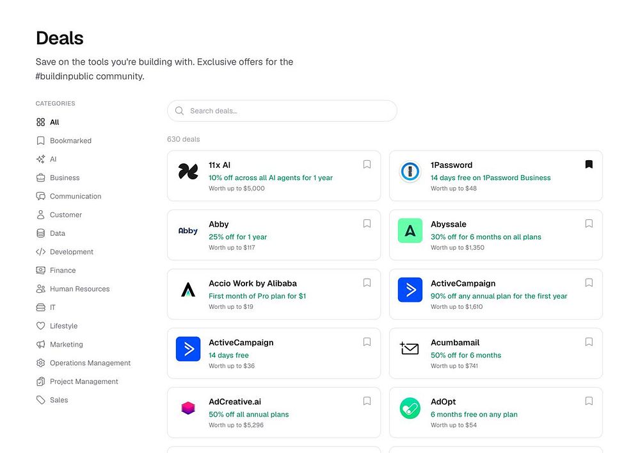Click the Abby logo
This screenshot has height=453, width=640.
[188, 231]
